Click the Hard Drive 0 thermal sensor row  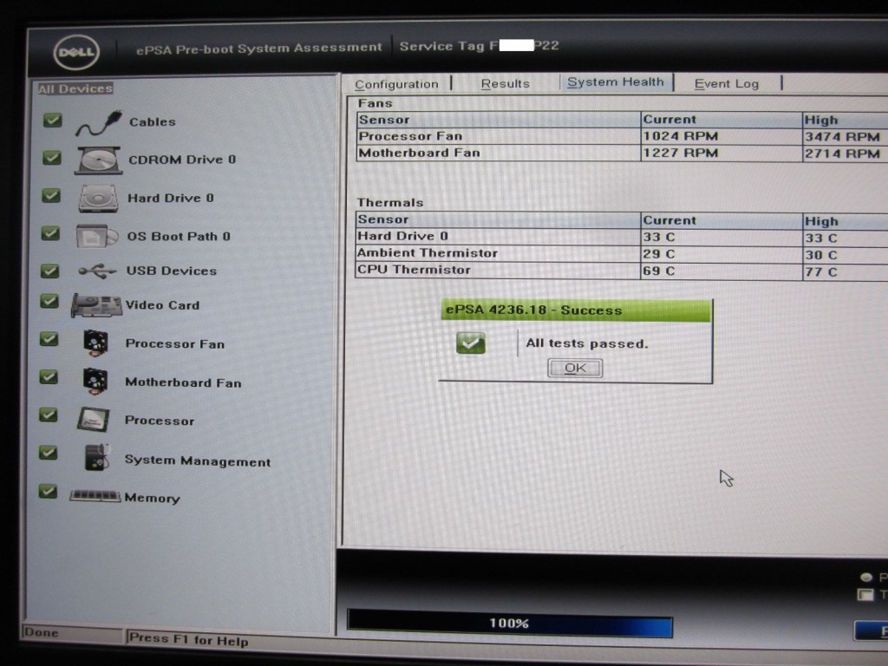click(x=622, y=237)
